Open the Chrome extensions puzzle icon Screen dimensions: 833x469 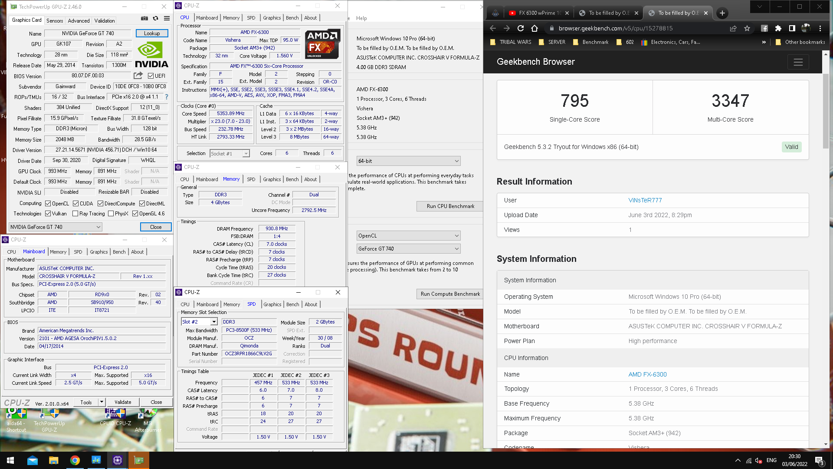tap(778, 28)
